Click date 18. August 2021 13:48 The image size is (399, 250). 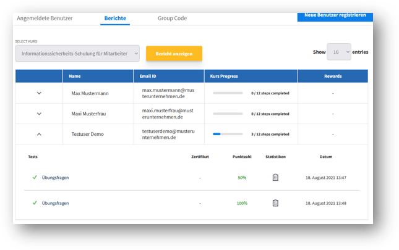click(326, 203)
